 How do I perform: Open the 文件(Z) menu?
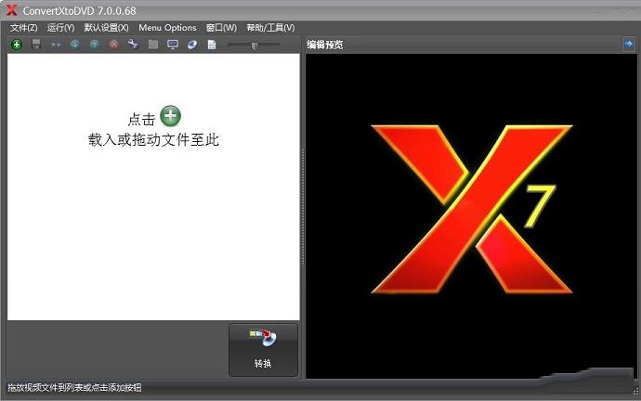coord(23,28)
